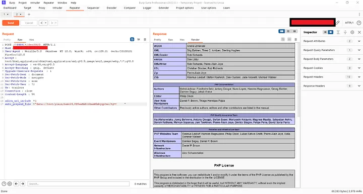The height and width of the screenshot is (194, 363).
Task: Open search help question icon
Action: tap(4, 184)
